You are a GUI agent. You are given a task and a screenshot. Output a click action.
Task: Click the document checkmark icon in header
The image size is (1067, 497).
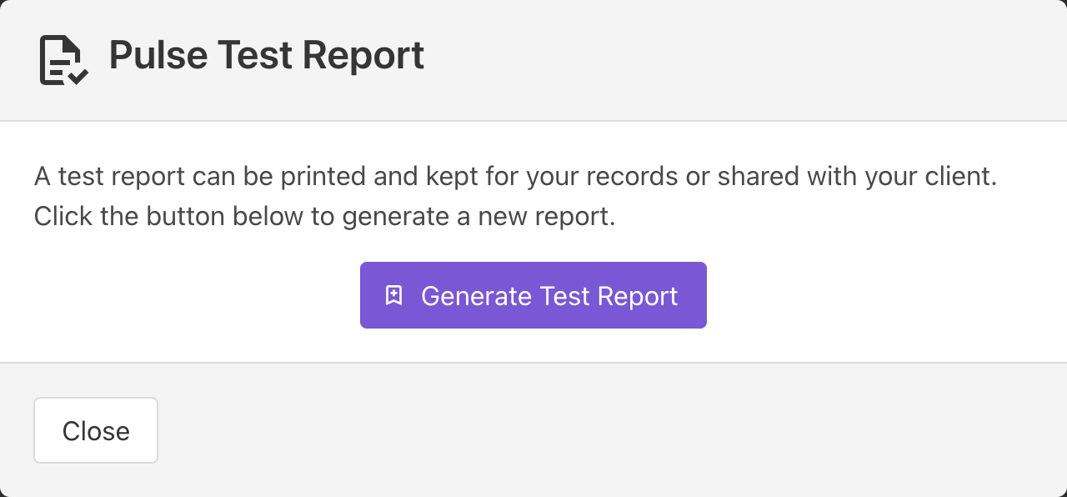coord(63,60)
